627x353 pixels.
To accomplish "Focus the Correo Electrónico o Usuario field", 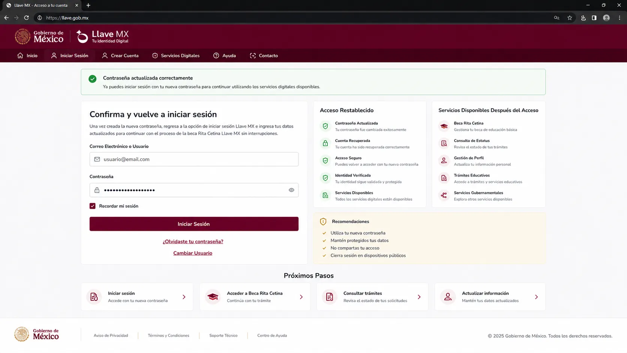I will [x=194, y=159].
